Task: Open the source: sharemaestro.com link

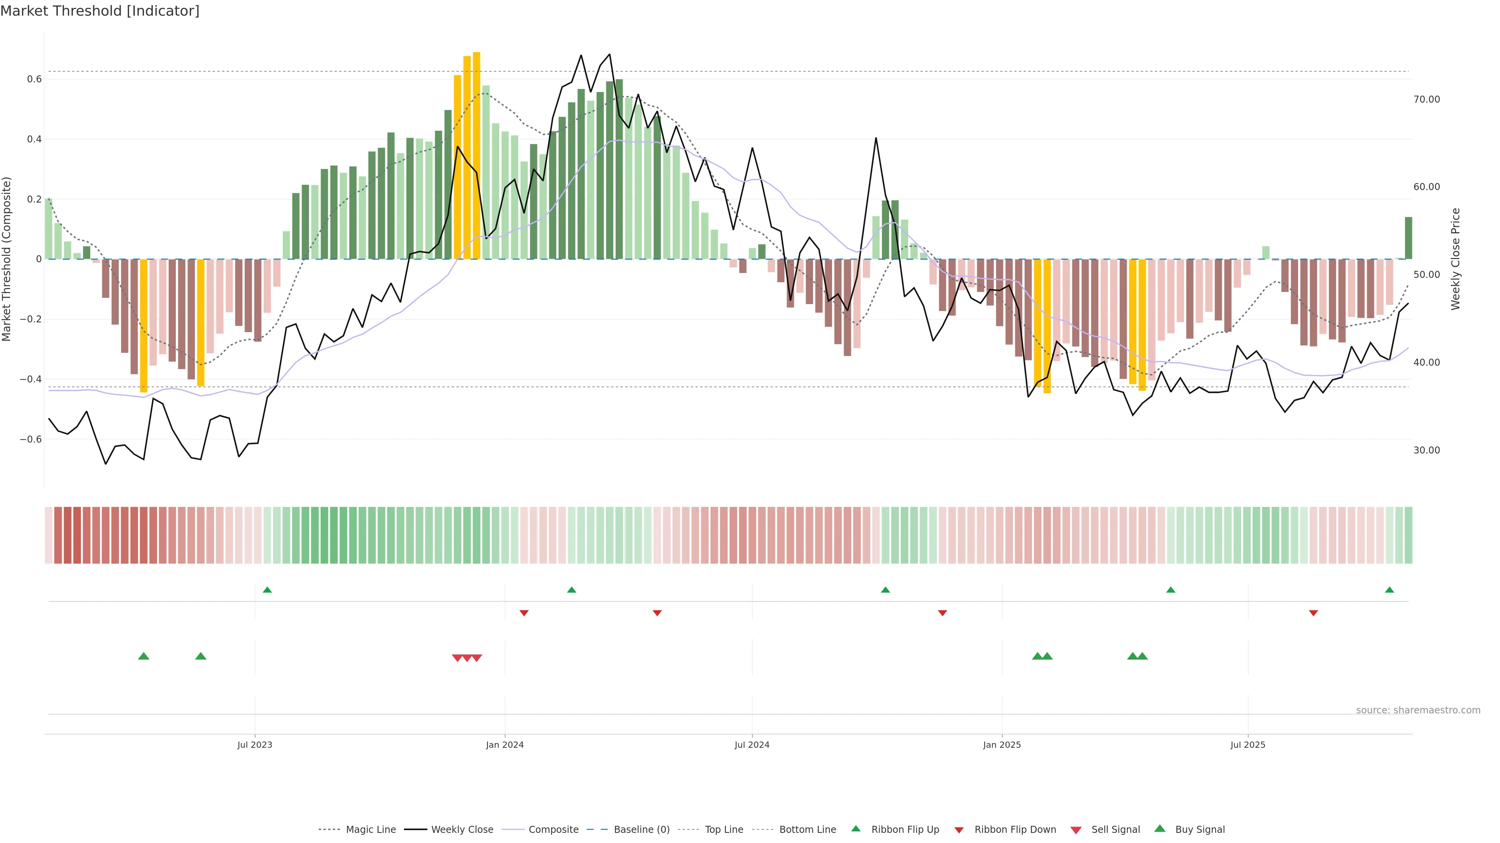Action: (x=1418, y=710)
